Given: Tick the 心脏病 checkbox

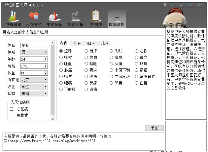Looking at the screenshot, I should pyautogui.click(x=12, y=109).
